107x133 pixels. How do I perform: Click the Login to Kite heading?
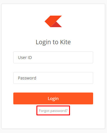(53, 42)
